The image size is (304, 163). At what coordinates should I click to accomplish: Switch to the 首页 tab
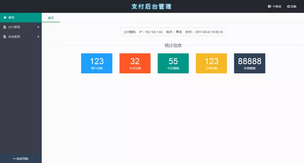(51, 18)
